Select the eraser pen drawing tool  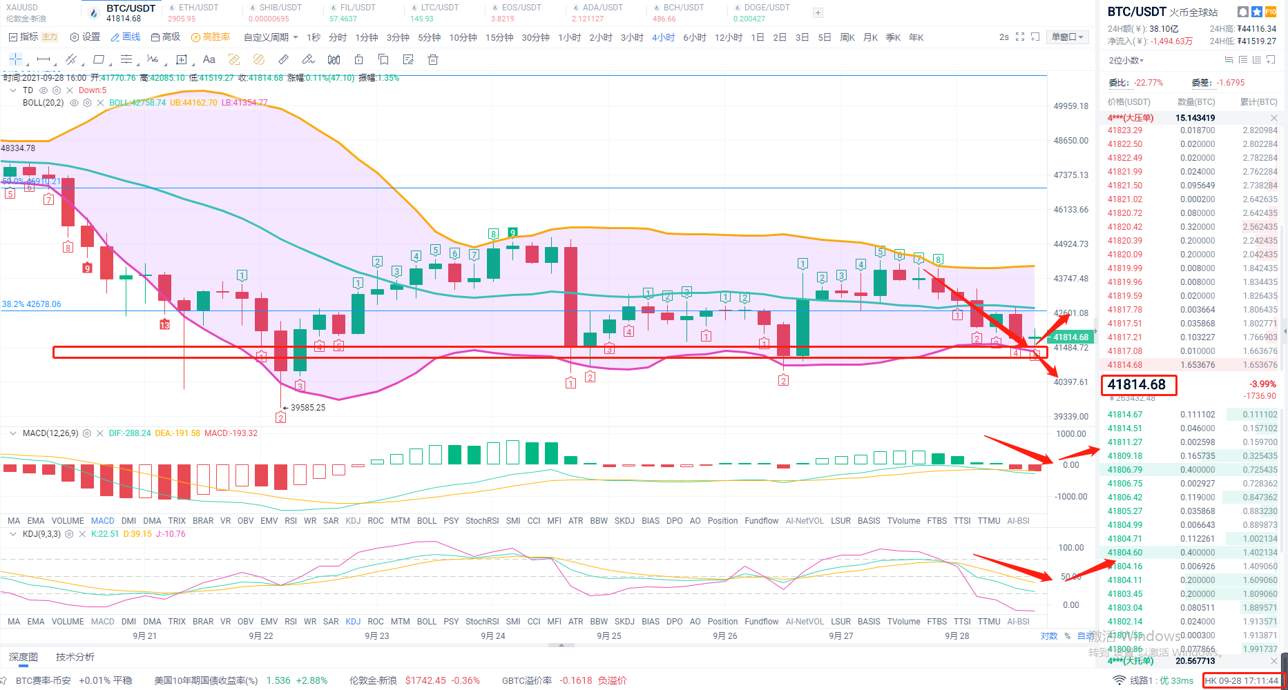[x=309, y=59]
